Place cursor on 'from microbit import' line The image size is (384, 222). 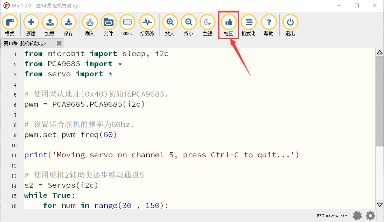(x=96, y=54)
